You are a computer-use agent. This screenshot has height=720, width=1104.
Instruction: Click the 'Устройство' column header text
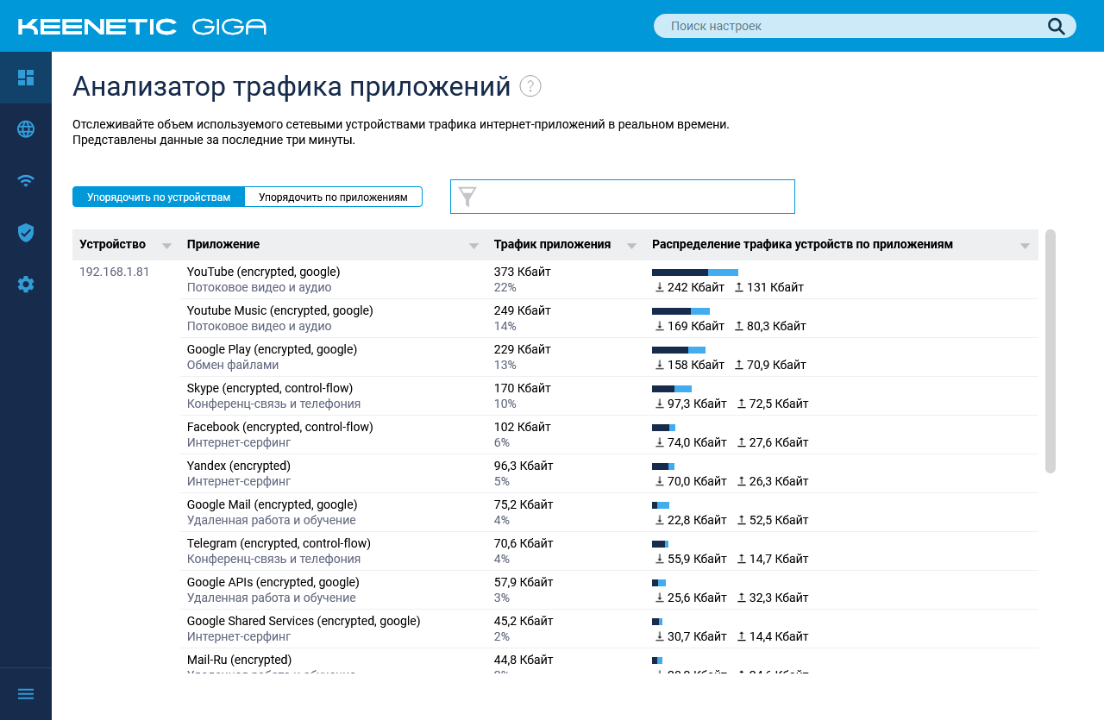[x=113, y=244]
